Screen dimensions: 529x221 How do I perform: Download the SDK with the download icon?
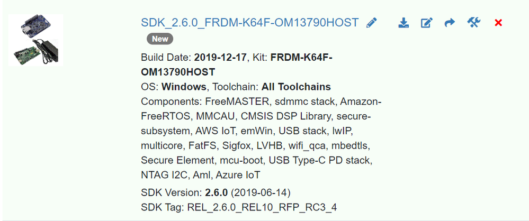pyautogui.click(x=404, y=23)
